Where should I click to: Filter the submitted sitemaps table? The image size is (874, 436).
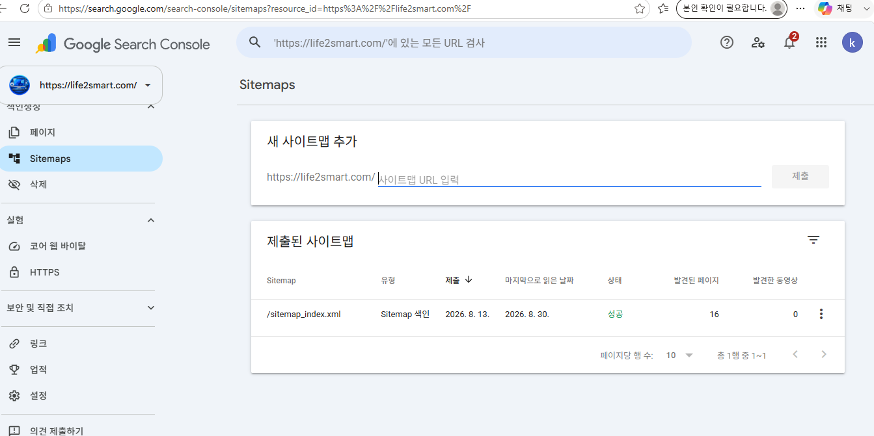click(813, 240)
